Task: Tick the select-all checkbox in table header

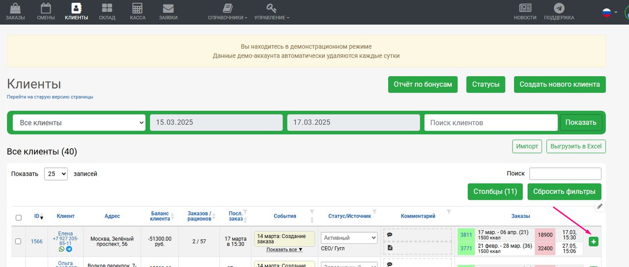Action: click(19, 217)
